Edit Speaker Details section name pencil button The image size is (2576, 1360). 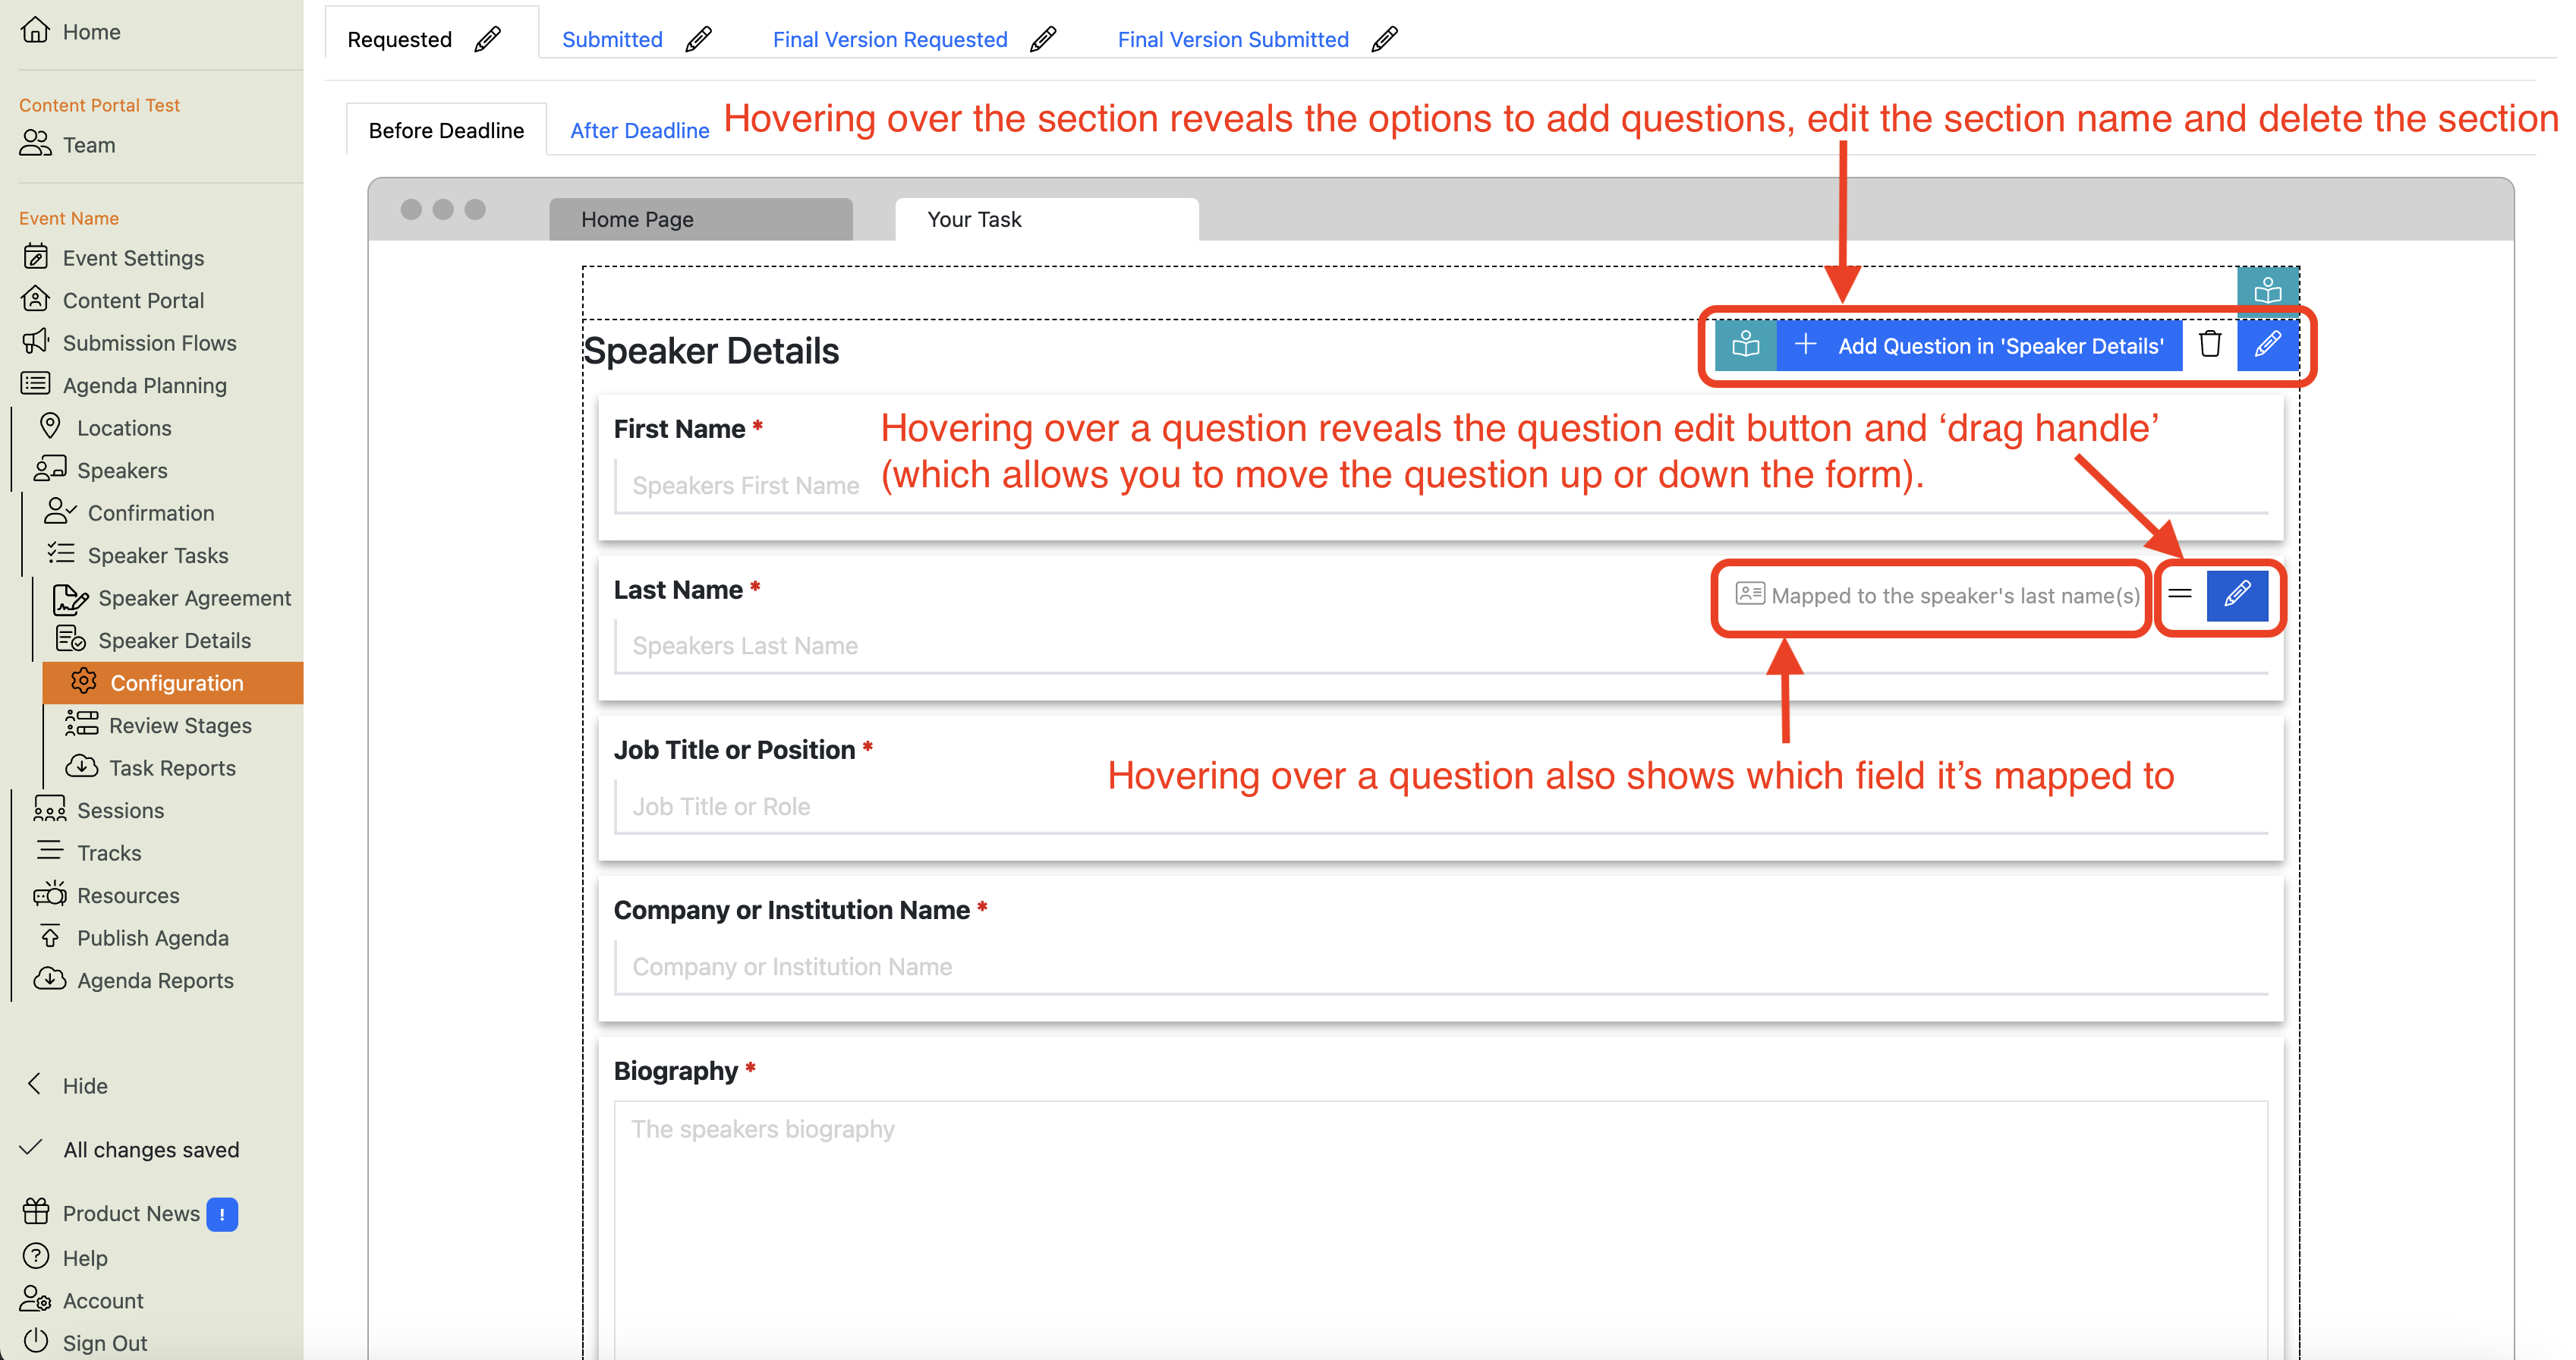point(2267,345)
